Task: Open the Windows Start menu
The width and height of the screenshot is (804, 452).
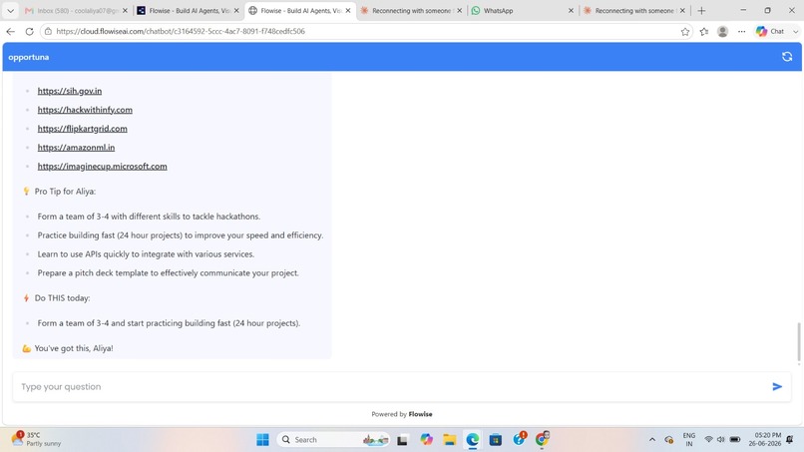Action: pos(262,440)
